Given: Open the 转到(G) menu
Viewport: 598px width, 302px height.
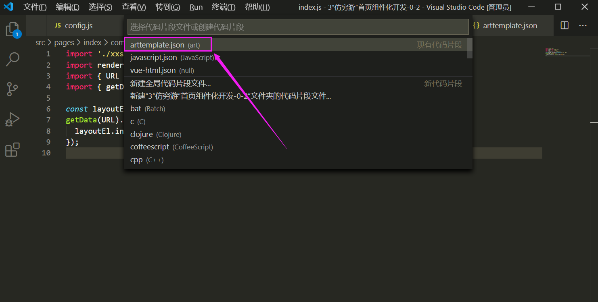Looking at the screenshot, I should coord(168,7).
